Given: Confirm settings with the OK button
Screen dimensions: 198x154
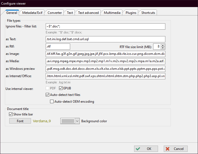Looking at the screenshot, I should coord(146,149).
